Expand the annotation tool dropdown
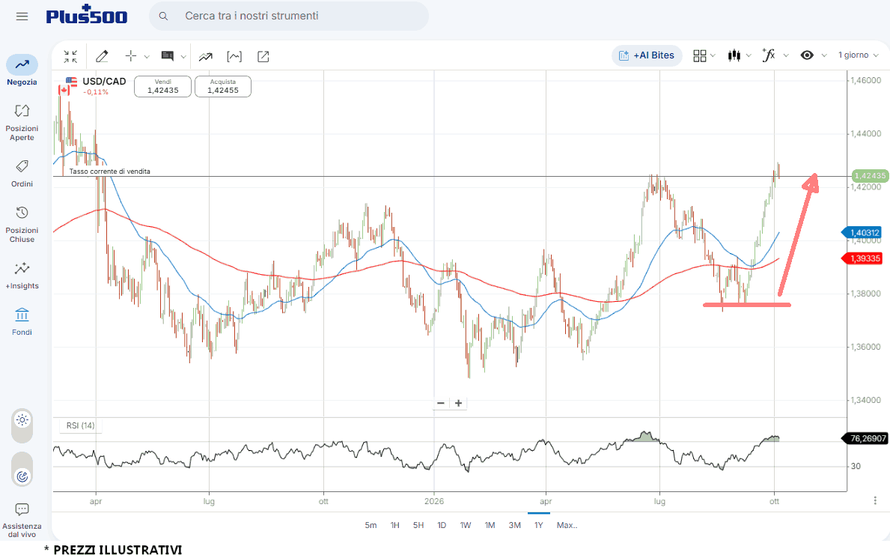 coord(183,57)
